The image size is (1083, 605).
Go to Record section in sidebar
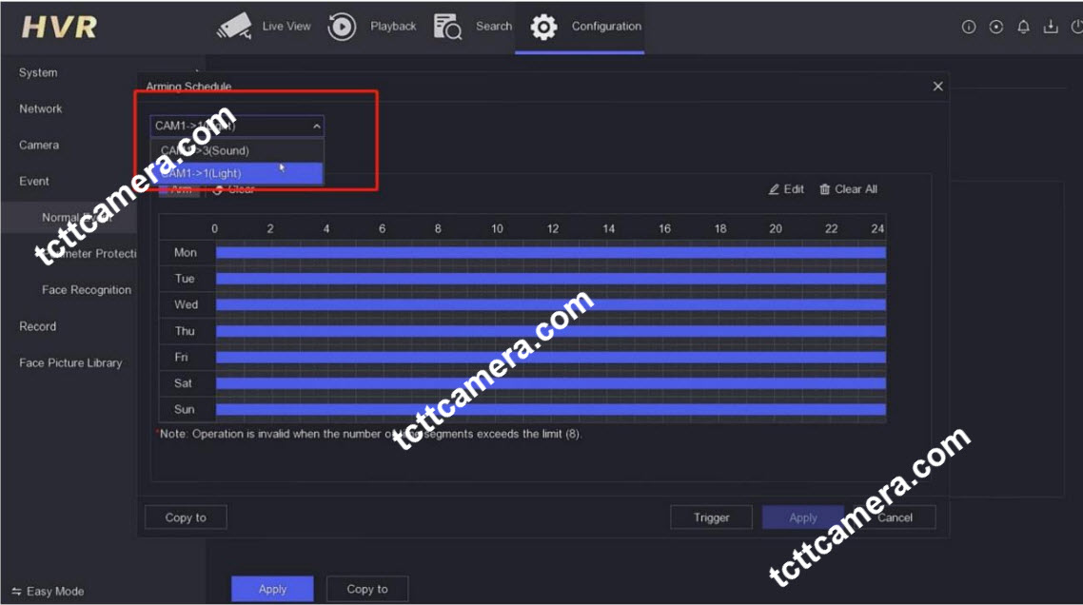click(x=38, y=326)
